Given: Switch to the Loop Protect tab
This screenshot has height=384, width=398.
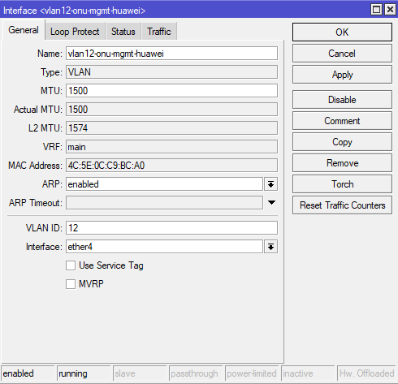Looking at the screenshot, I should point(75,32).
